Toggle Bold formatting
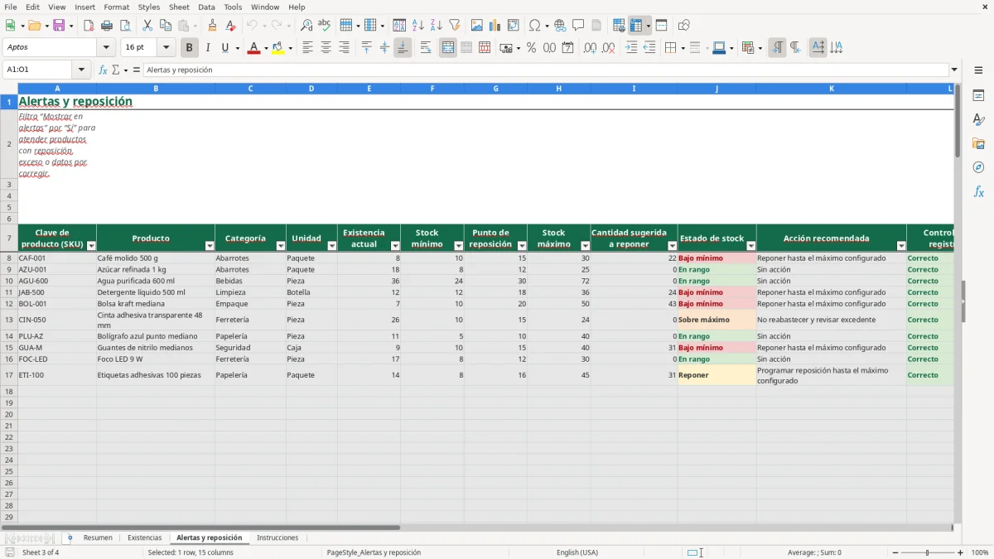 pyautogui.click(x=189, y=48)
